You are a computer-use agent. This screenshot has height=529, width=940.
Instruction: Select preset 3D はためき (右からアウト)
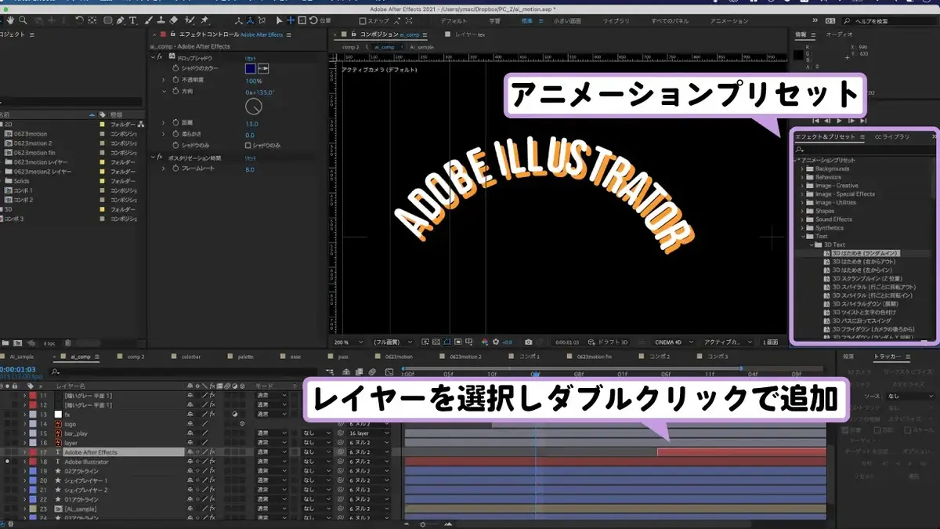[864, 262]
